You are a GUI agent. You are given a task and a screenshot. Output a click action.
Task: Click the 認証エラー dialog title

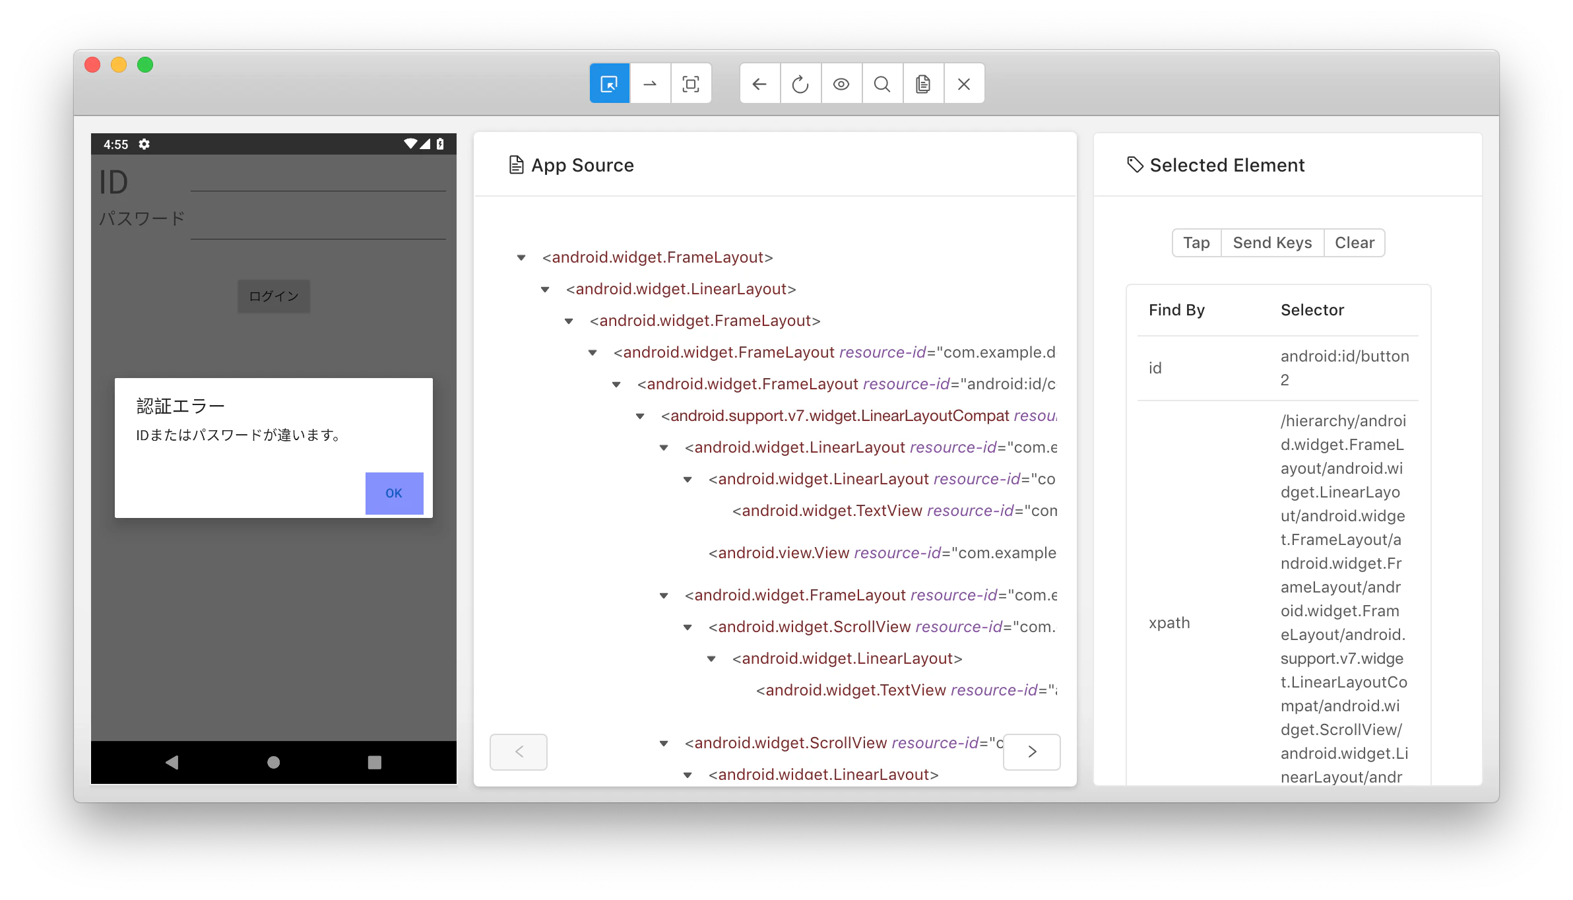point(181,406)
